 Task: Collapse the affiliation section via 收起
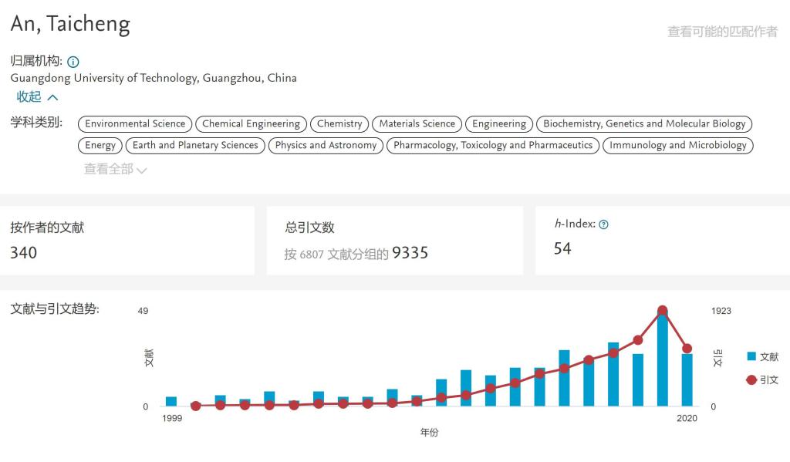(x=38, y=97)
